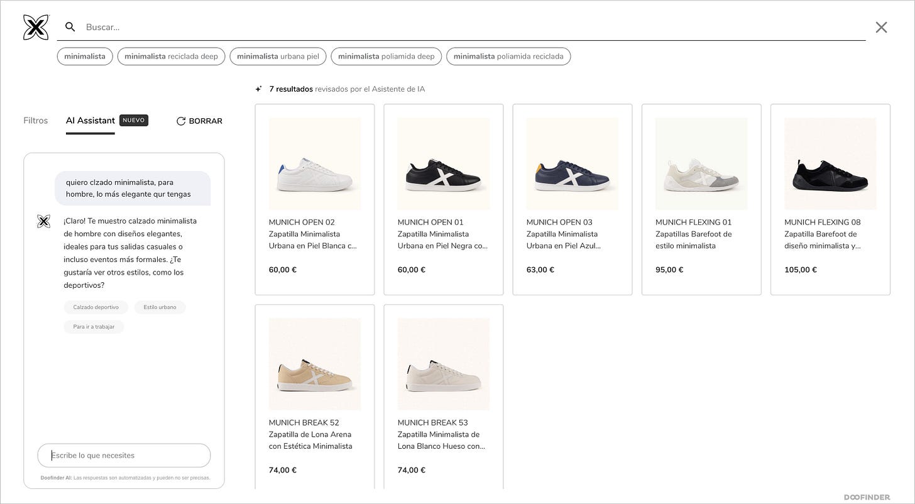The image size is (915, 504).
Task: Click the 63,00 € price
Action: (540, 270)
